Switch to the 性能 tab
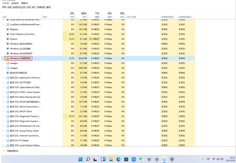Viewport: 236px width, 163px height. tap(9, 7)
